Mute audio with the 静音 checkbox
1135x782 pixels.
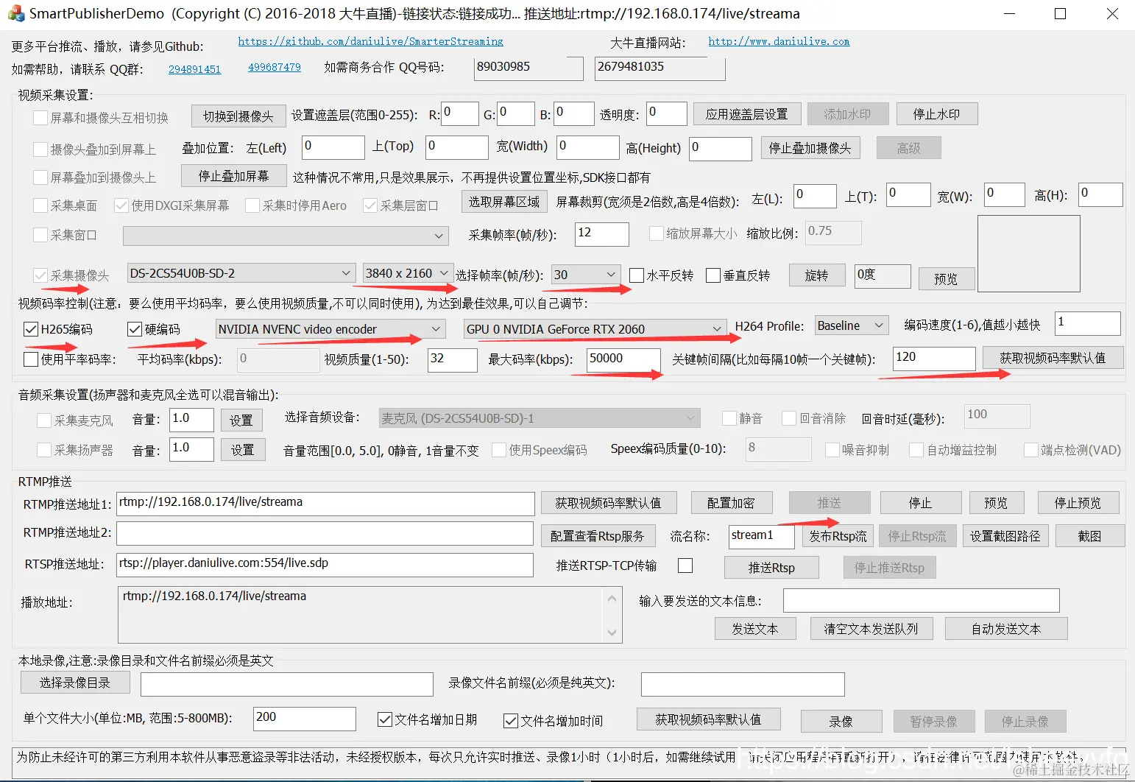pos(729,418)
